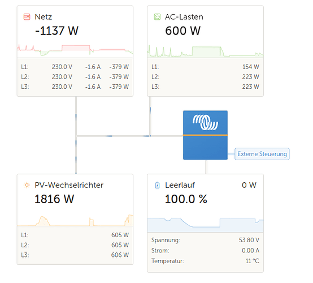
Task: Click the Netz title text
Action: coord(44,17)
